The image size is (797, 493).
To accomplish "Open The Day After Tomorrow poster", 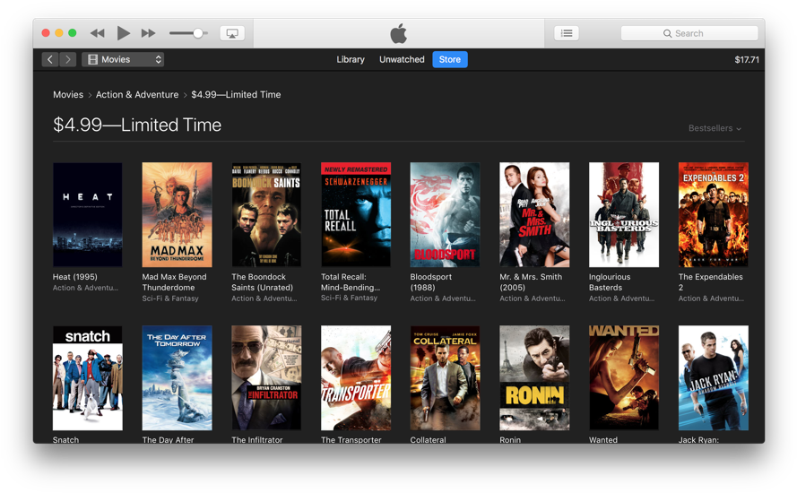I will tap(177, 378).
